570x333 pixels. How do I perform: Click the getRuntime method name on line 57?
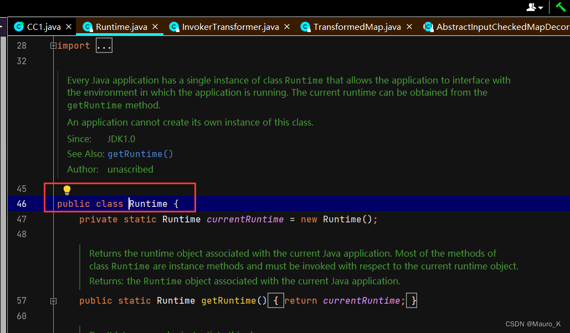coord(229,301)
